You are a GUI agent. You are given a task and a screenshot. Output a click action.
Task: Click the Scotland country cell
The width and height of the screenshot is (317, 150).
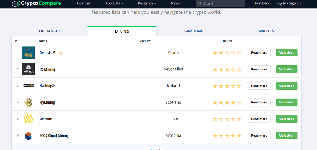[x=173, y=102]
